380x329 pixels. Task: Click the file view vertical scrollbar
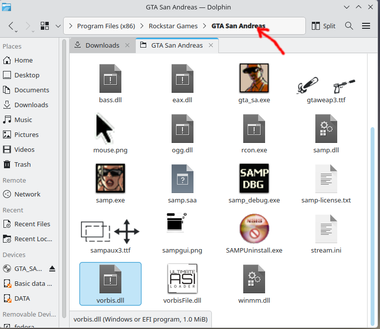click(373, 226)
